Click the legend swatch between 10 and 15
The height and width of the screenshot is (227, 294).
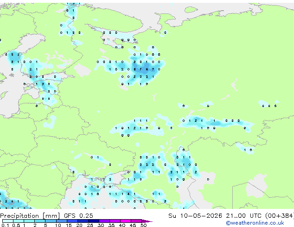point(62,221)
